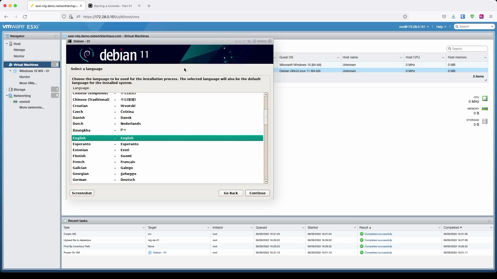Click the installer language list scrollbar thumb
The width and height of the screenshot is (497, 279).
coord(266,117)
